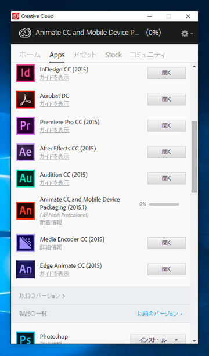The image size is (209, 356).
Task: Open Audition CC with 開く button
Action: coord(167,178)
